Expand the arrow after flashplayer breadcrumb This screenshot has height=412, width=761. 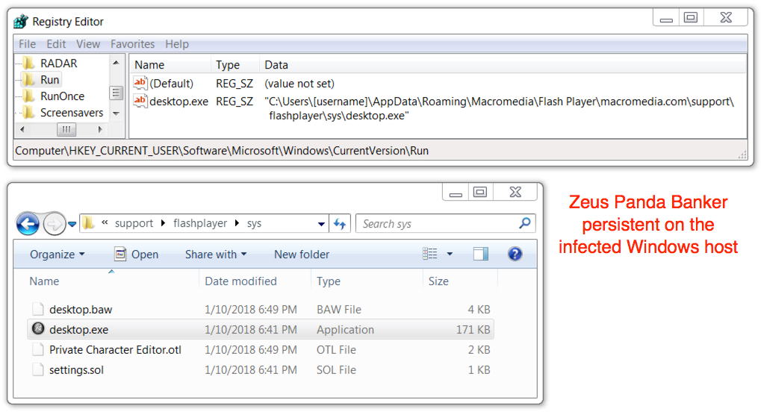tap(237, 223)
